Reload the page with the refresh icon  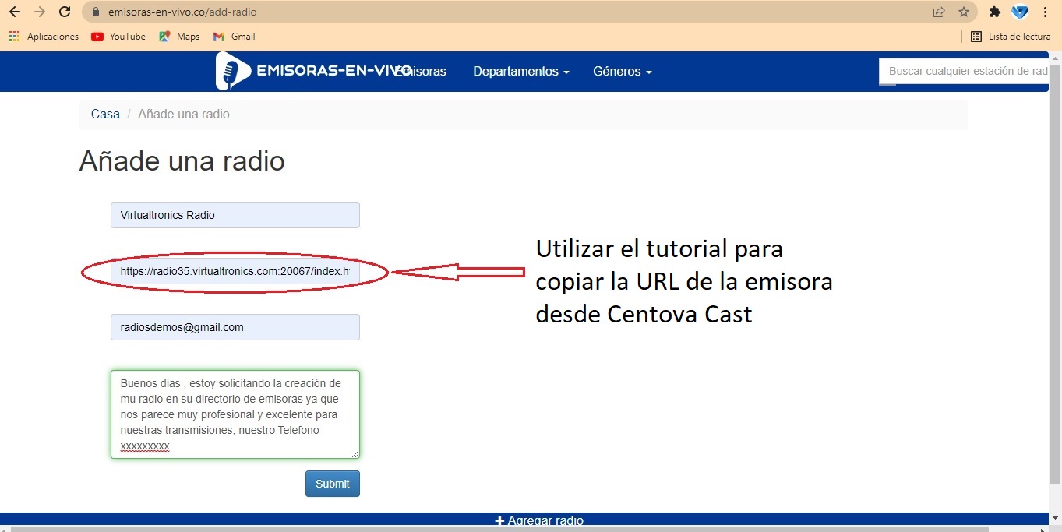click(65, 12)
